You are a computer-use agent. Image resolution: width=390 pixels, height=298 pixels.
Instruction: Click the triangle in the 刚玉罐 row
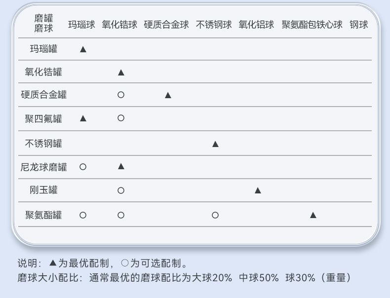click(258, 190)
